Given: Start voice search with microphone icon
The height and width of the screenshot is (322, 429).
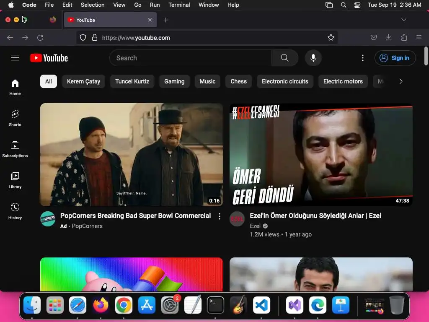Looking at the screenshot, I should pos(313,58).
